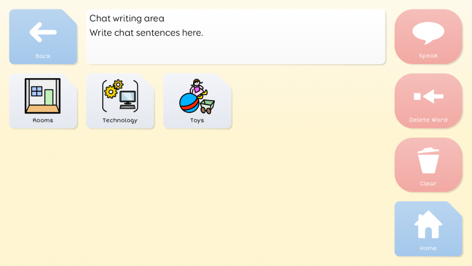Viewport: 472px width, 266px height.
Task: Select the Technology label
Action: pyautogui.click(x=120, y=121)
